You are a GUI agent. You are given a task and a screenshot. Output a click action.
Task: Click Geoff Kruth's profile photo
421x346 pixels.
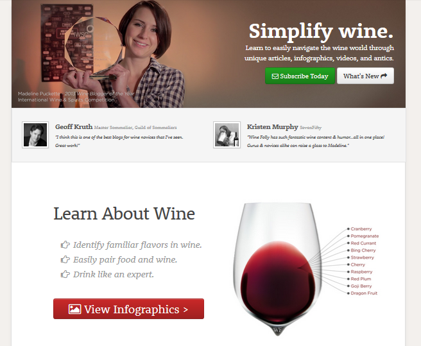click(35, 135)
